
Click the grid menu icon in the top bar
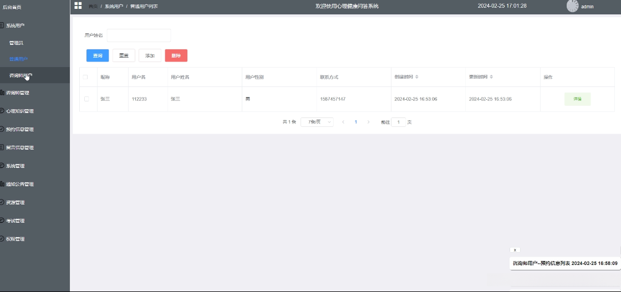78,6
